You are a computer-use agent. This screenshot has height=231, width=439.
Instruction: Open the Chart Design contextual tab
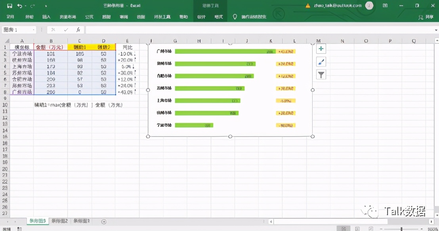pyautogui.click(x=201, y=17)
